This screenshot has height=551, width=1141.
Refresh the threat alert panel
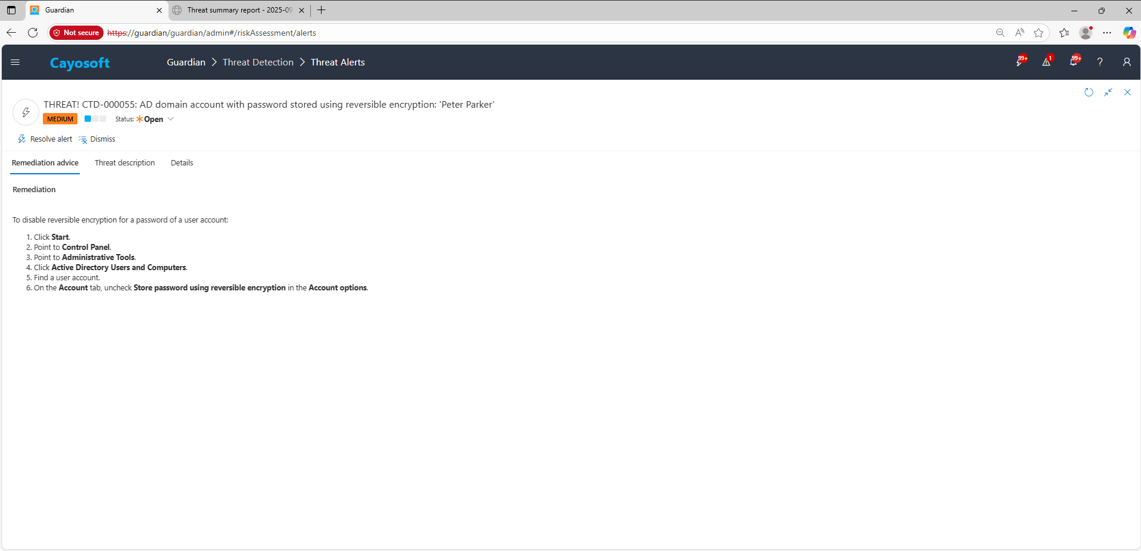tap(1089, 92)
